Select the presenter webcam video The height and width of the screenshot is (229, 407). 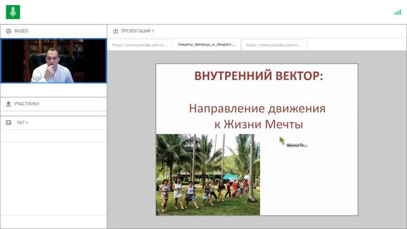pyautogui.click(x=53, y=61)
